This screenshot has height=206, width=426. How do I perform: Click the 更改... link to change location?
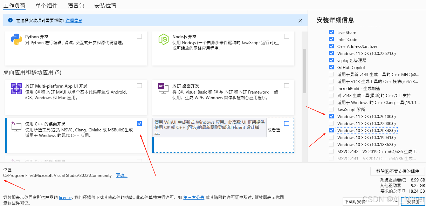coord(122,175)
